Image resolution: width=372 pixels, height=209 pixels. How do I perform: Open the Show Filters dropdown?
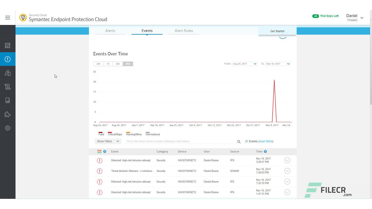tap(108, 141)
